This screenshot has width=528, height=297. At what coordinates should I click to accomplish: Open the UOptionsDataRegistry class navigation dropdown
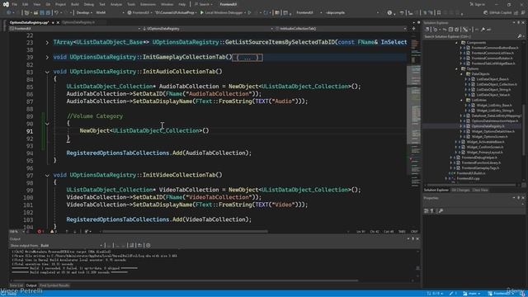[x=207, y=29]
